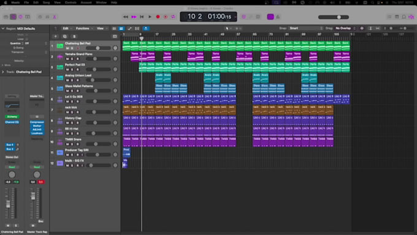Open the Editors scissors icon
This screenshot has height=235, width=417.
55,17
